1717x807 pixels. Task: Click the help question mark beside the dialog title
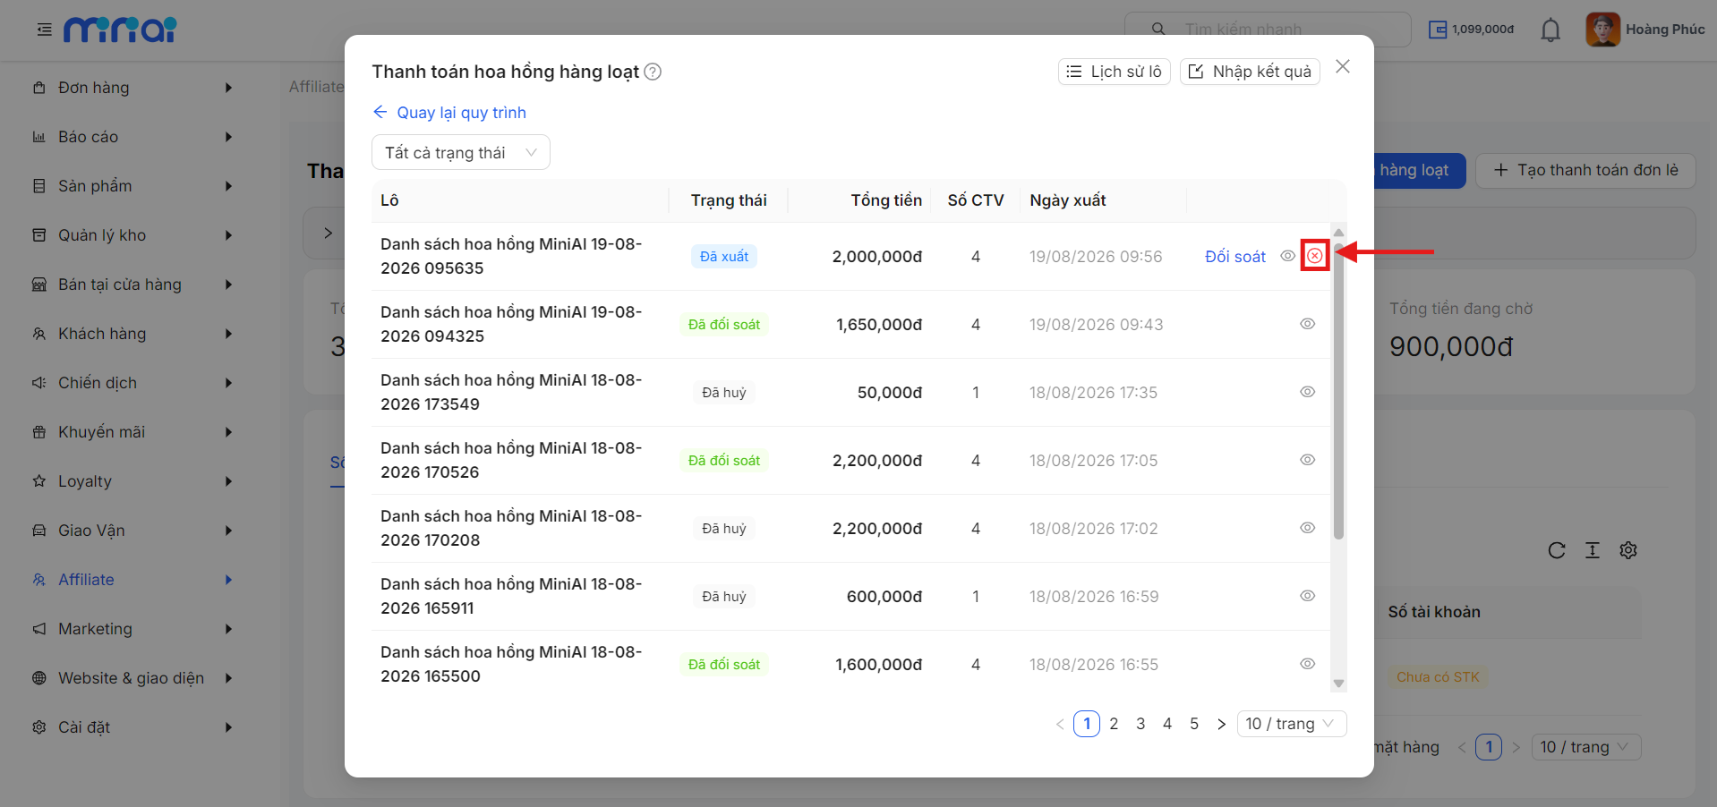coord(653,72)
